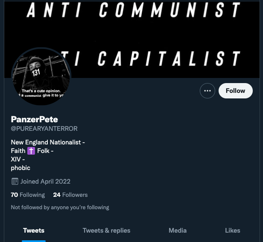Image resolution: width=263 pixels, height=242 pixels.
Task: Switch to the Media tab
Action: [178, 230]
